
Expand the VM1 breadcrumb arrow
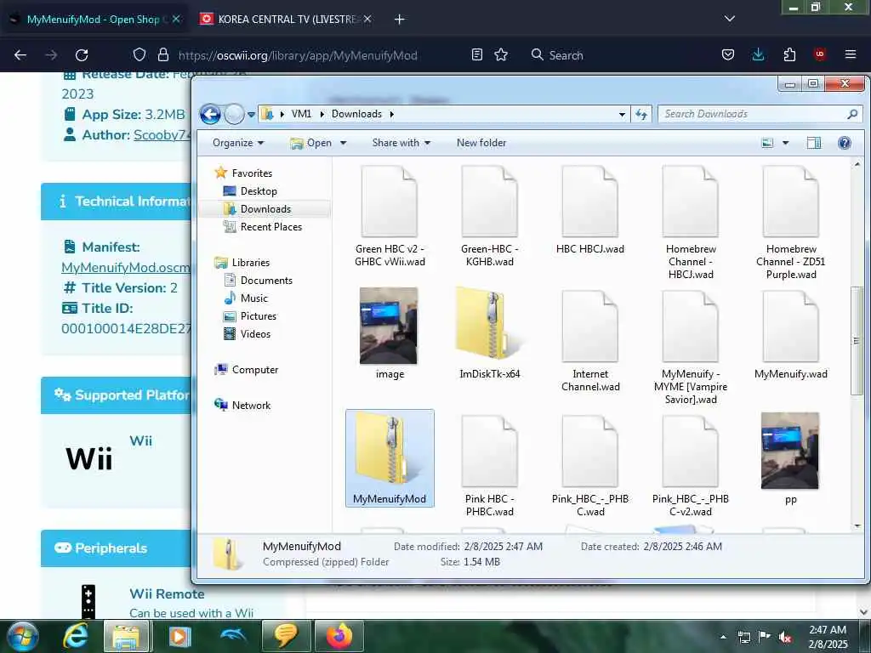click(x=322, y=114)
